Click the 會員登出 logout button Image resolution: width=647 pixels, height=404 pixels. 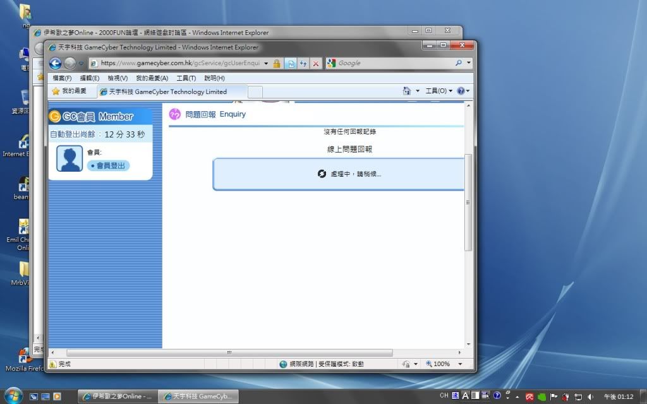tap(109, 166)
